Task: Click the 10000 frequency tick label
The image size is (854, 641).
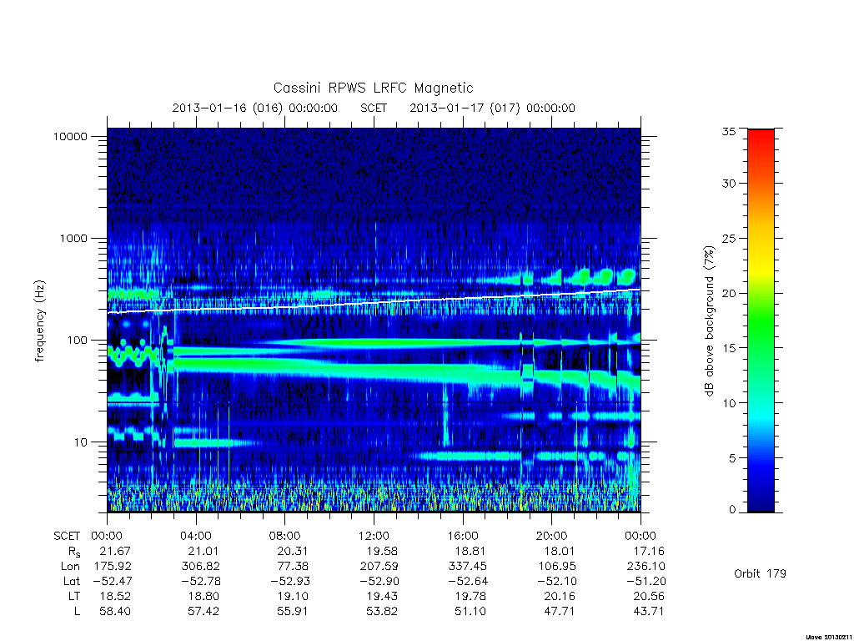Action: click(70, 136)
